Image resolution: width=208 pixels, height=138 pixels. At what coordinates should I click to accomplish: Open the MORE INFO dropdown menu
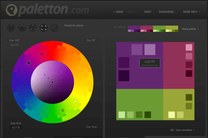click(x=191, y=12)
